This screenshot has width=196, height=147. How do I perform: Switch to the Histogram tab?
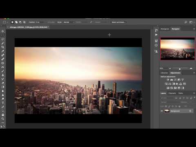(x=165, y=29)
